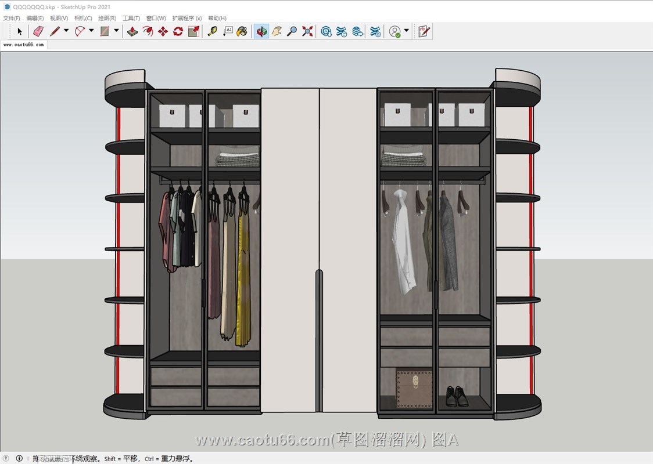
Task: Select the Pan hand tool
Action: (x=277, y=31)
